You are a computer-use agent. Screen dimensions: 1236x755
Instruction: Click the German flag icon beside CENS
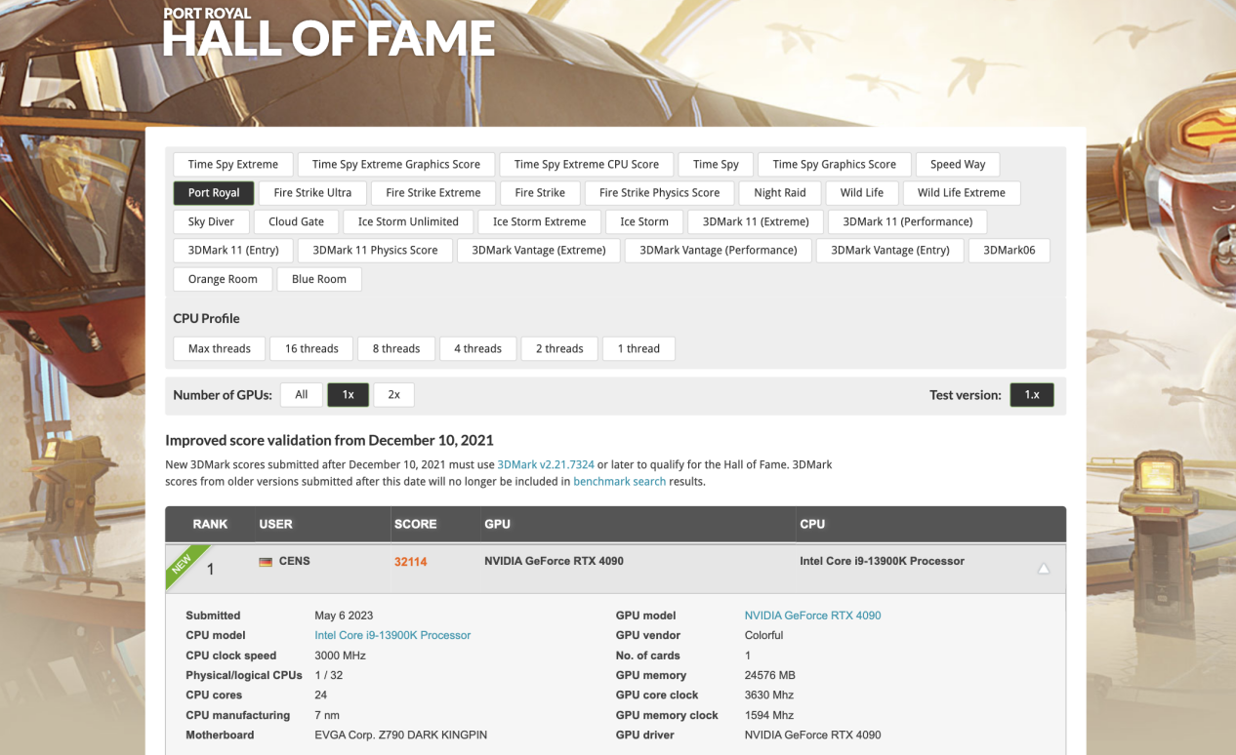coord(266,562)
